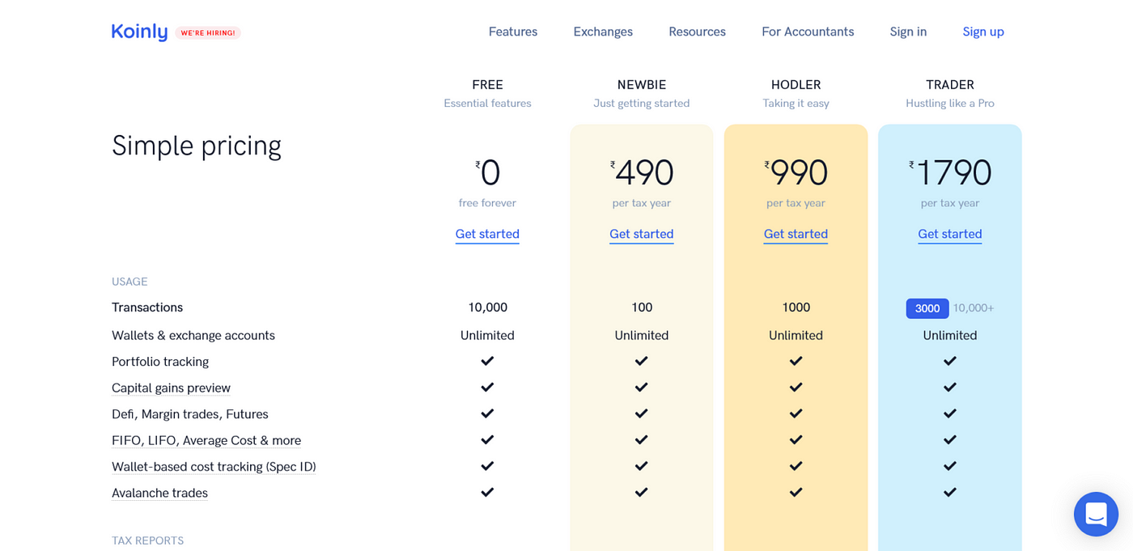Click the Sign up link
Image resolution: width=1133 pixels, height=551 pixels.
tap(983, 32)
